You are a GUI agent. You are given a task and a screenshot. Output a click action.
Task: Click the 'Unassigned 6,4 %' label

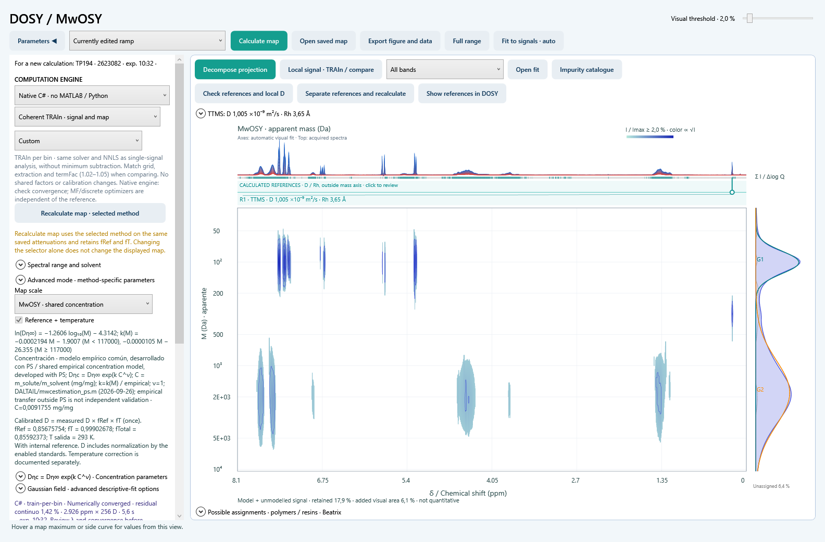click(771, 486)
